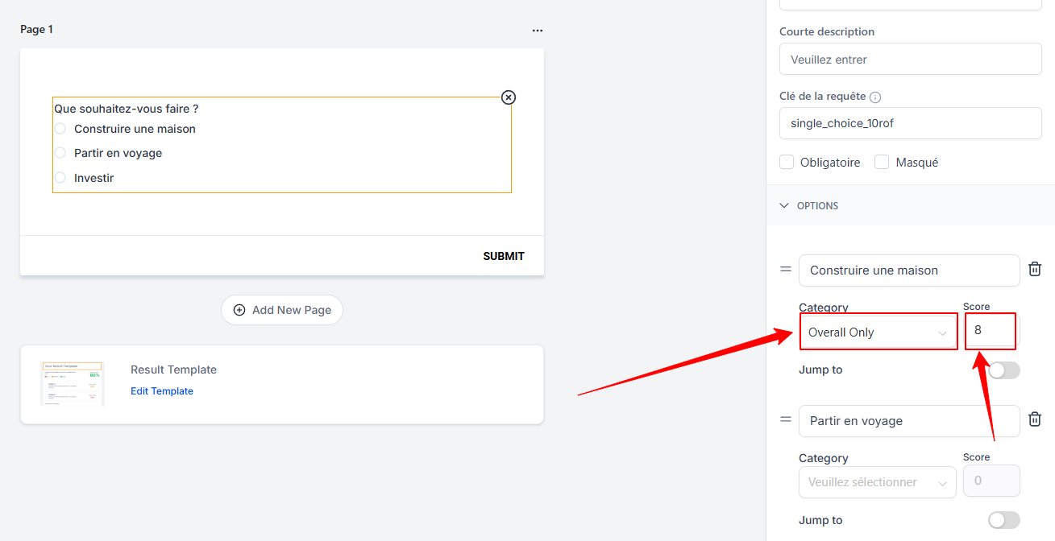Viewport: 1055px width, 541px height.
Task: Delete the Construire une maison option
Action: (x=1035, y=270)
